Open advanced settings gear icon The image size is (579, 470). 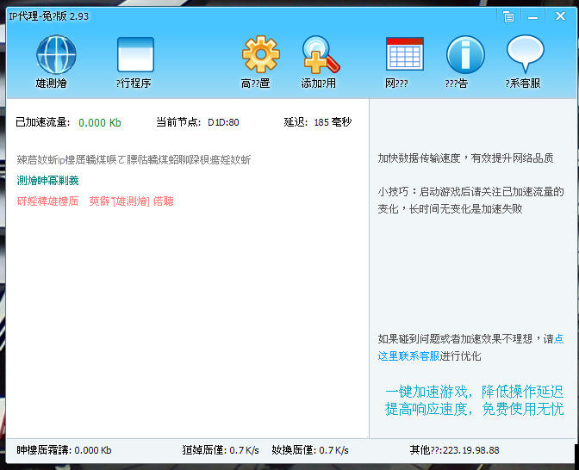(259, 55)
